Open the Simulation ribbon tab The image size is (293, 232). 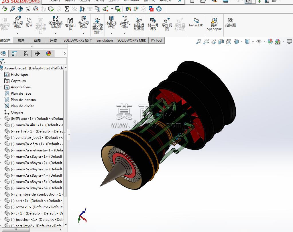point(105,40)
